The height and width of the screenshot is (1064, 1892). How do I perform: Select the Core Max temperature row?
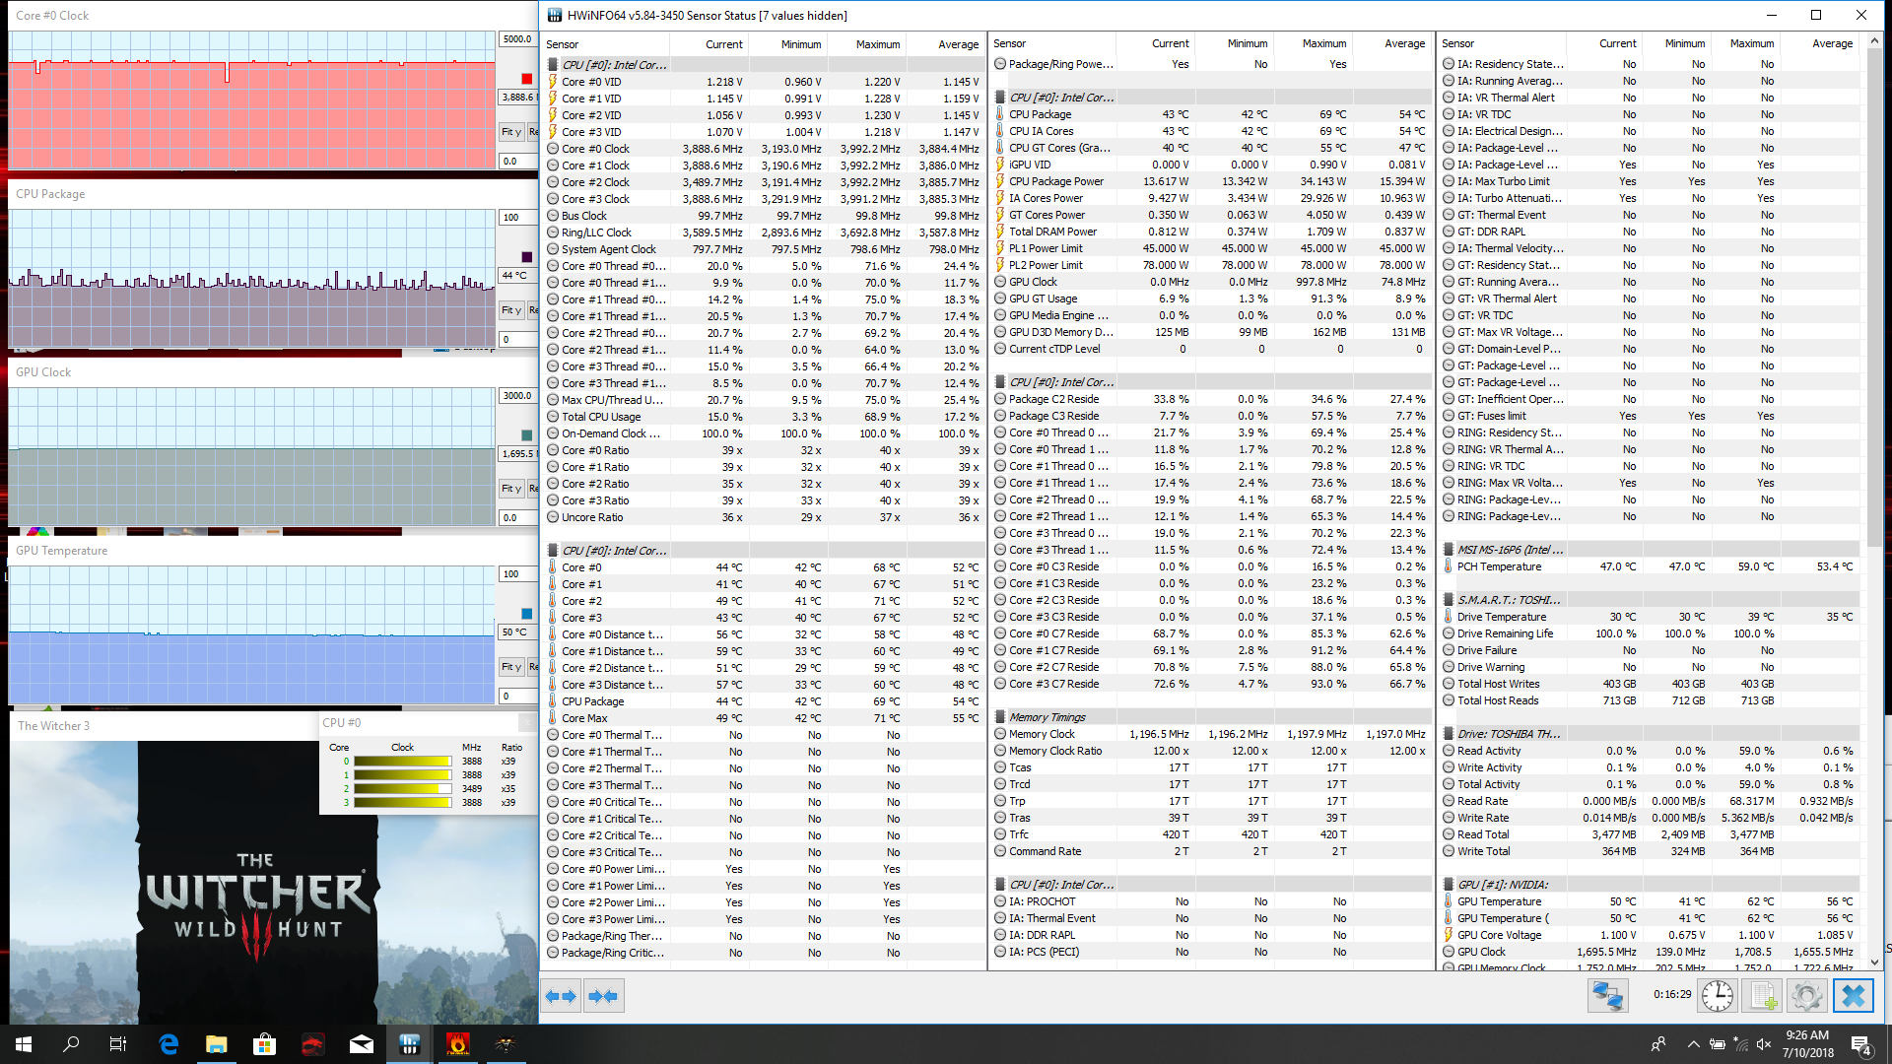tap(764, 718)
